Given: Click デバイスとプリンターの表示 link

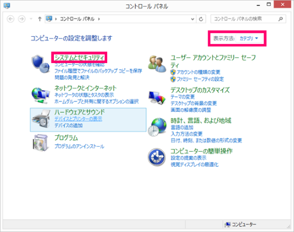Looking at the screenshot, I should coord(79,119).
